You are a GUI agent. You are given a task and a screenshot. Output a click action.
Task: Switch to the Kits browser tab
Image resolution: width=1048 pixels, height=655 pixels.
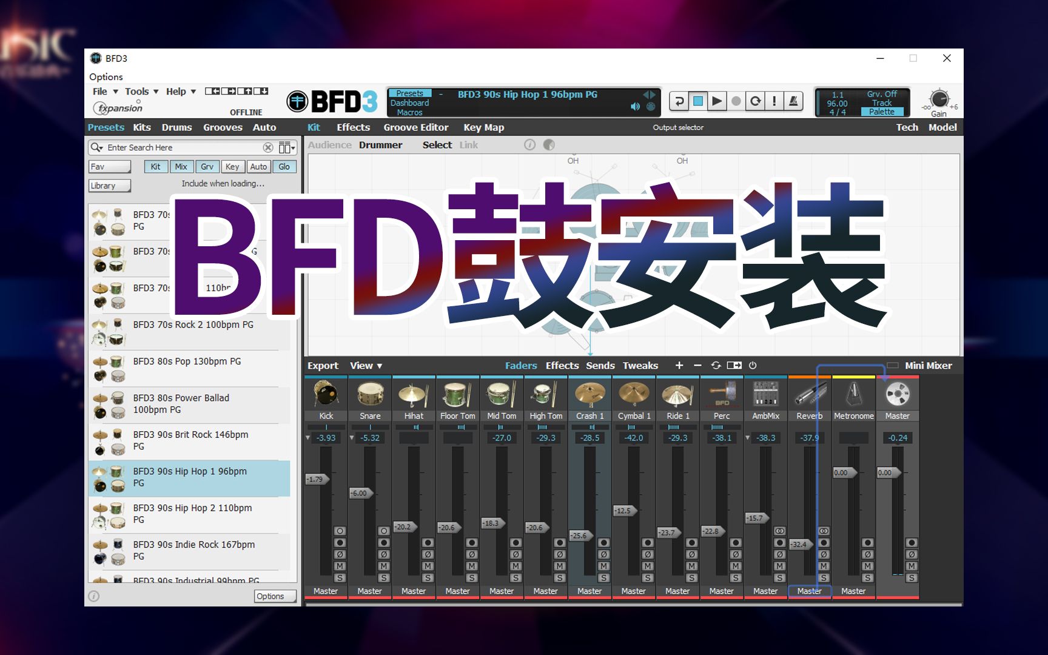142,127
